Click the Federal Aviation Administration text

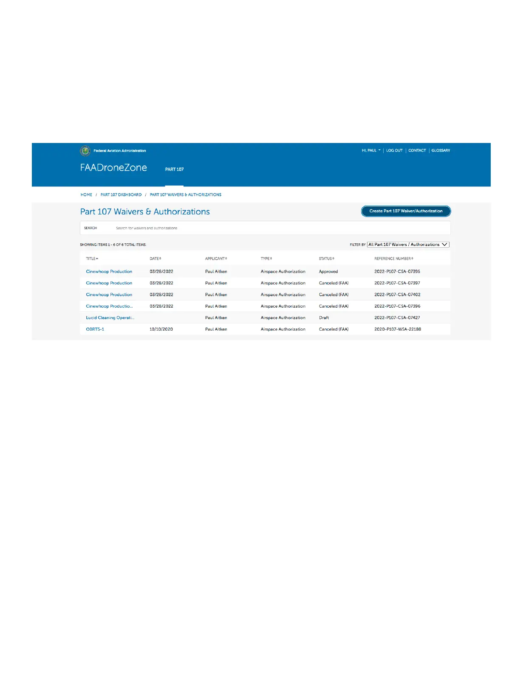click(120, 151)
